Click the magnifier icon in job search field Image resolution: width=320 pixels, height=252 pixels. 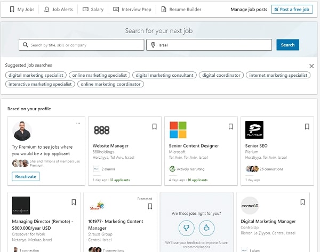click(x=25, y=45)
